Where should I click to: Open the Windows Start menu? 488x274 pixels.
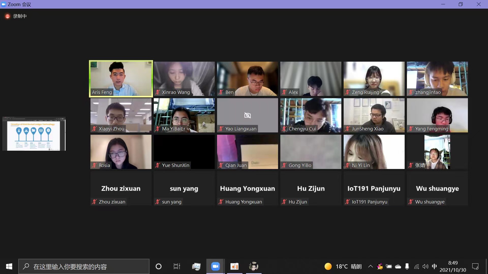point(9,266)
